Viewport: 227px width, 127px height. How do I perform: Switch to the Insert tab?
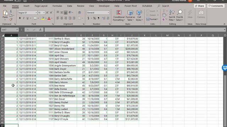tap(26, 6)
